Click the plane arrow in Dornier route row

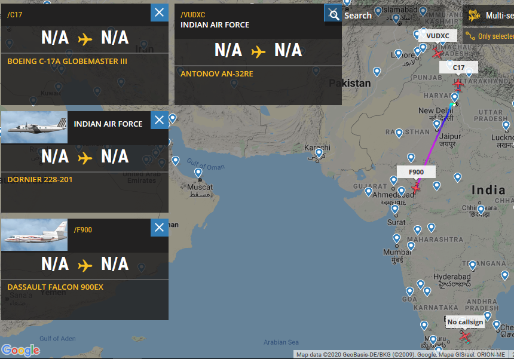coord(85,158)
